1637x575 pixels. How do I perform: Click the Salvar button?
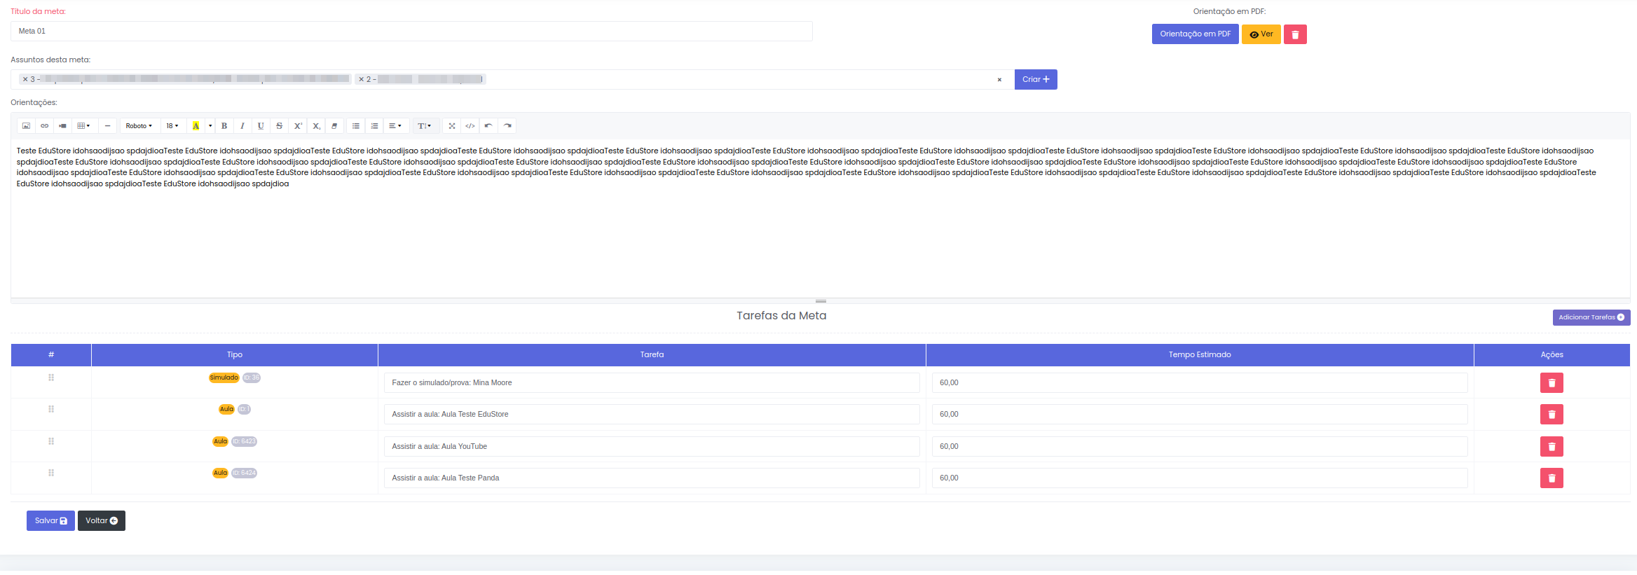pyautogui.click(x=50, y=521)
